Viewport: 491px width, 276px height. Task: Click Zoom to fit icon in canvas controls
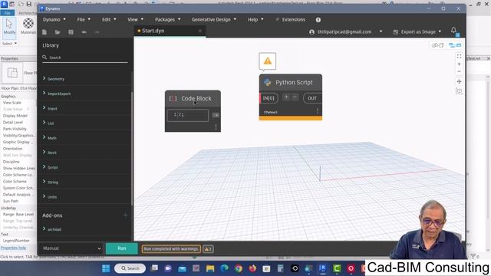459,56
